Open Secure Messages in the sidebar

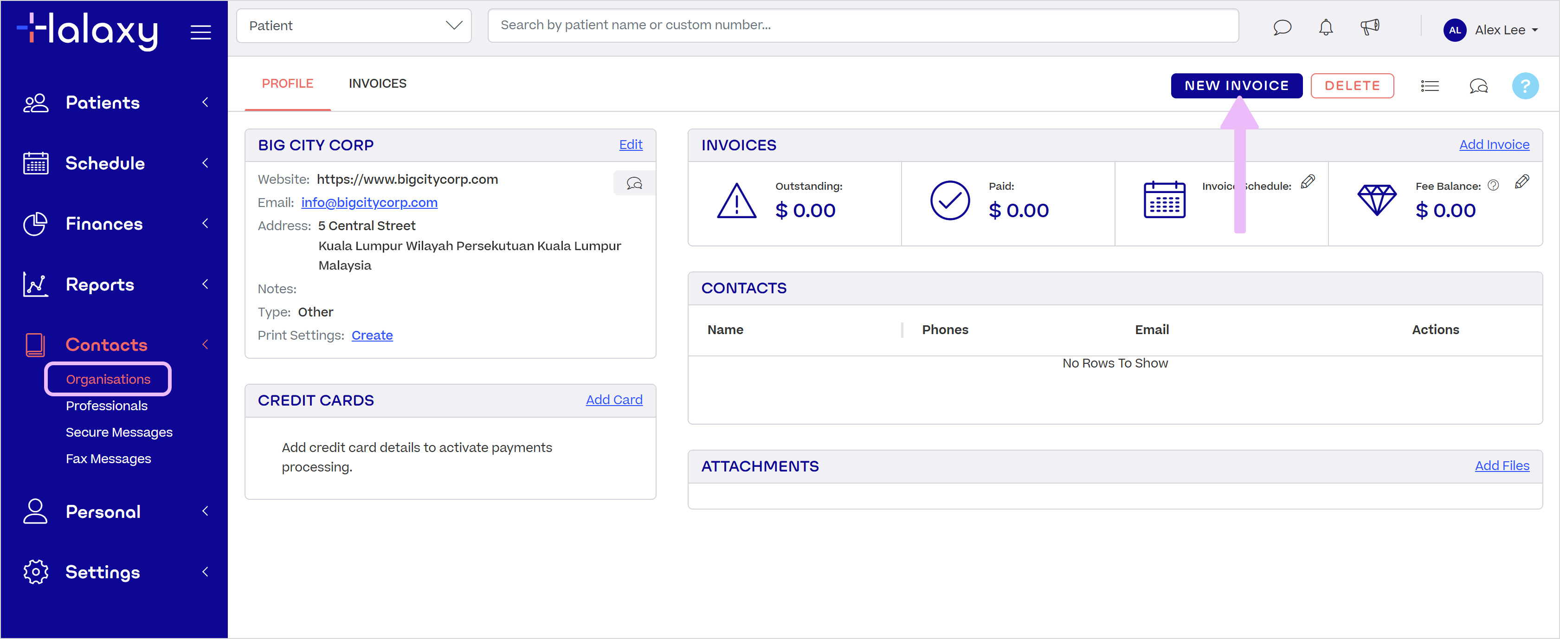tap(119, 432)
